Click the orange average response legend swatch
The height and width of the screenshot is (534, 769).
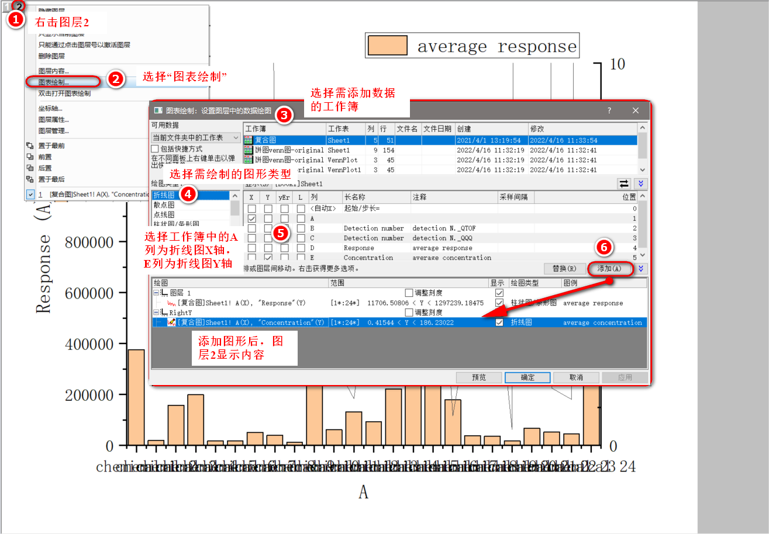point(388,46)
